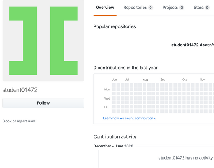Click top contribution square under Oct label
This screenshot has height=168, width=214.
pos(184,85)
